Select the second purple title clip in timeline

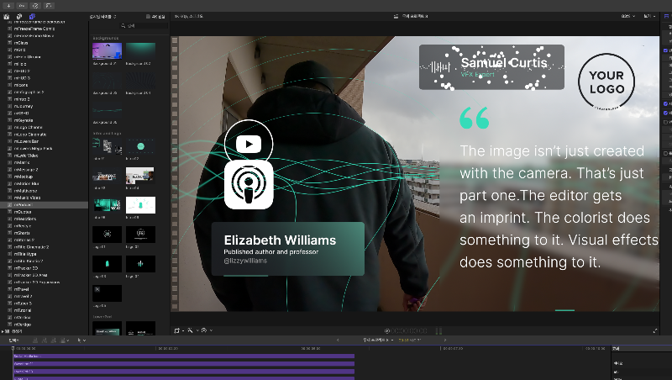[183, 364]
